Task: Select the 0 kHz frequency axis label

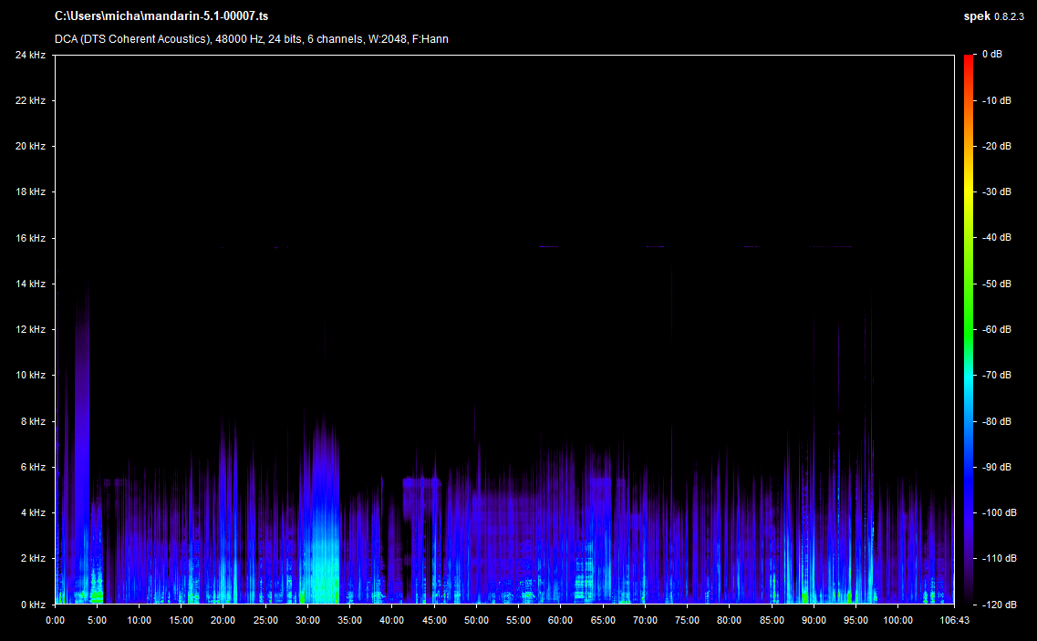Action: click(x=33, y=605)
